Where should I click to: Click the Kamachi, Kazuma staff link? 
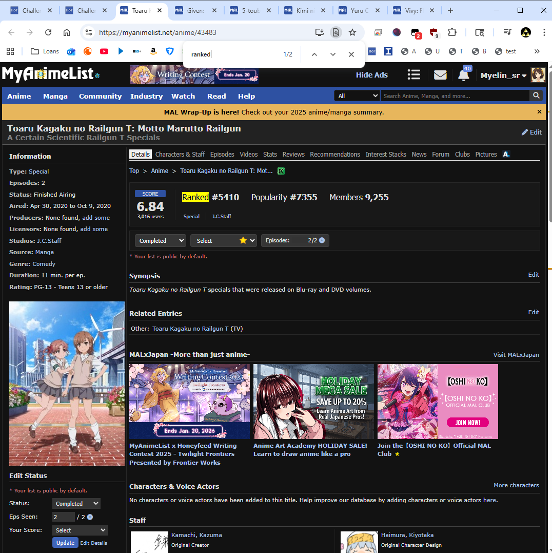tap(196, 535)
